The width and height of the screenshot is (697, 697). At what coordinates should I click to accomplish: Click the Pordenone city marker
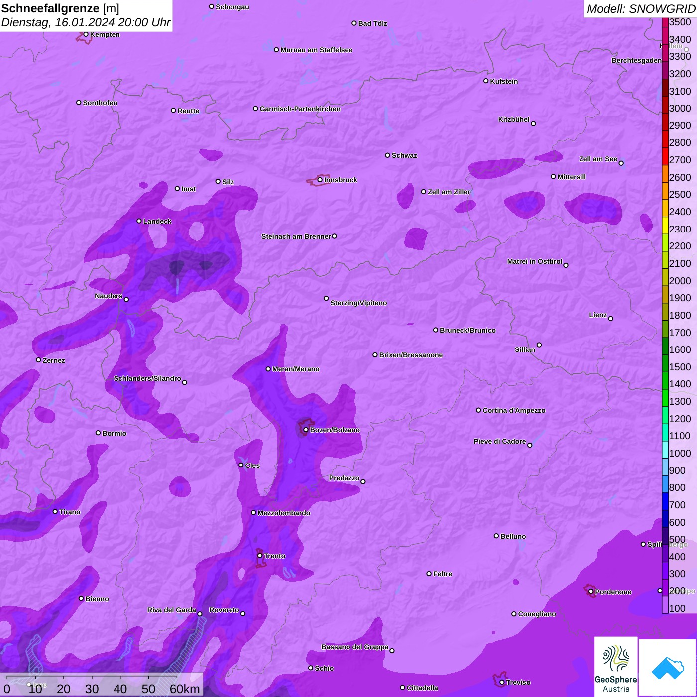pos(591,592)
